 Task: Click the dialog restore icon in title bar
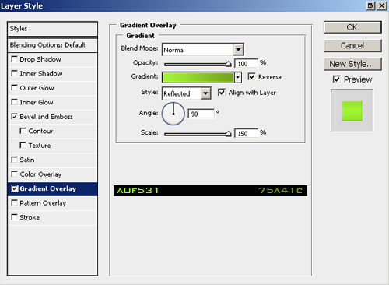[x=371, y=5]
